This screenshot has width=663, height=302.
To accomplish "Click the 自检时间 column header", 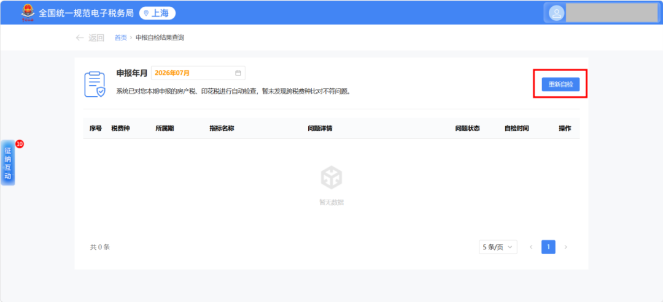I will (x=516, y=129).
